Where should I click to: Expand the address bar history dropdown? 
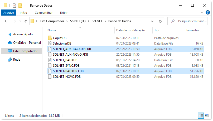[x=152, y=21]
